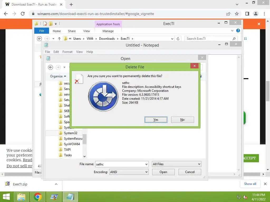Confirm deletion with the Yes button
Viewport: 270px width, 202px height.
coord(156,120)
